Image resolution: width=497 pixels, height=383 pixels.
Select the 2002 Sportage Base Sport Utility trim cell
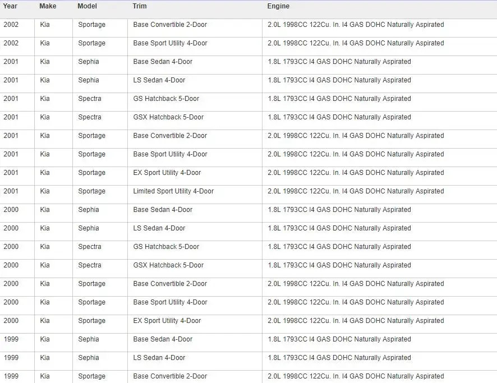(x=195, y=43)
